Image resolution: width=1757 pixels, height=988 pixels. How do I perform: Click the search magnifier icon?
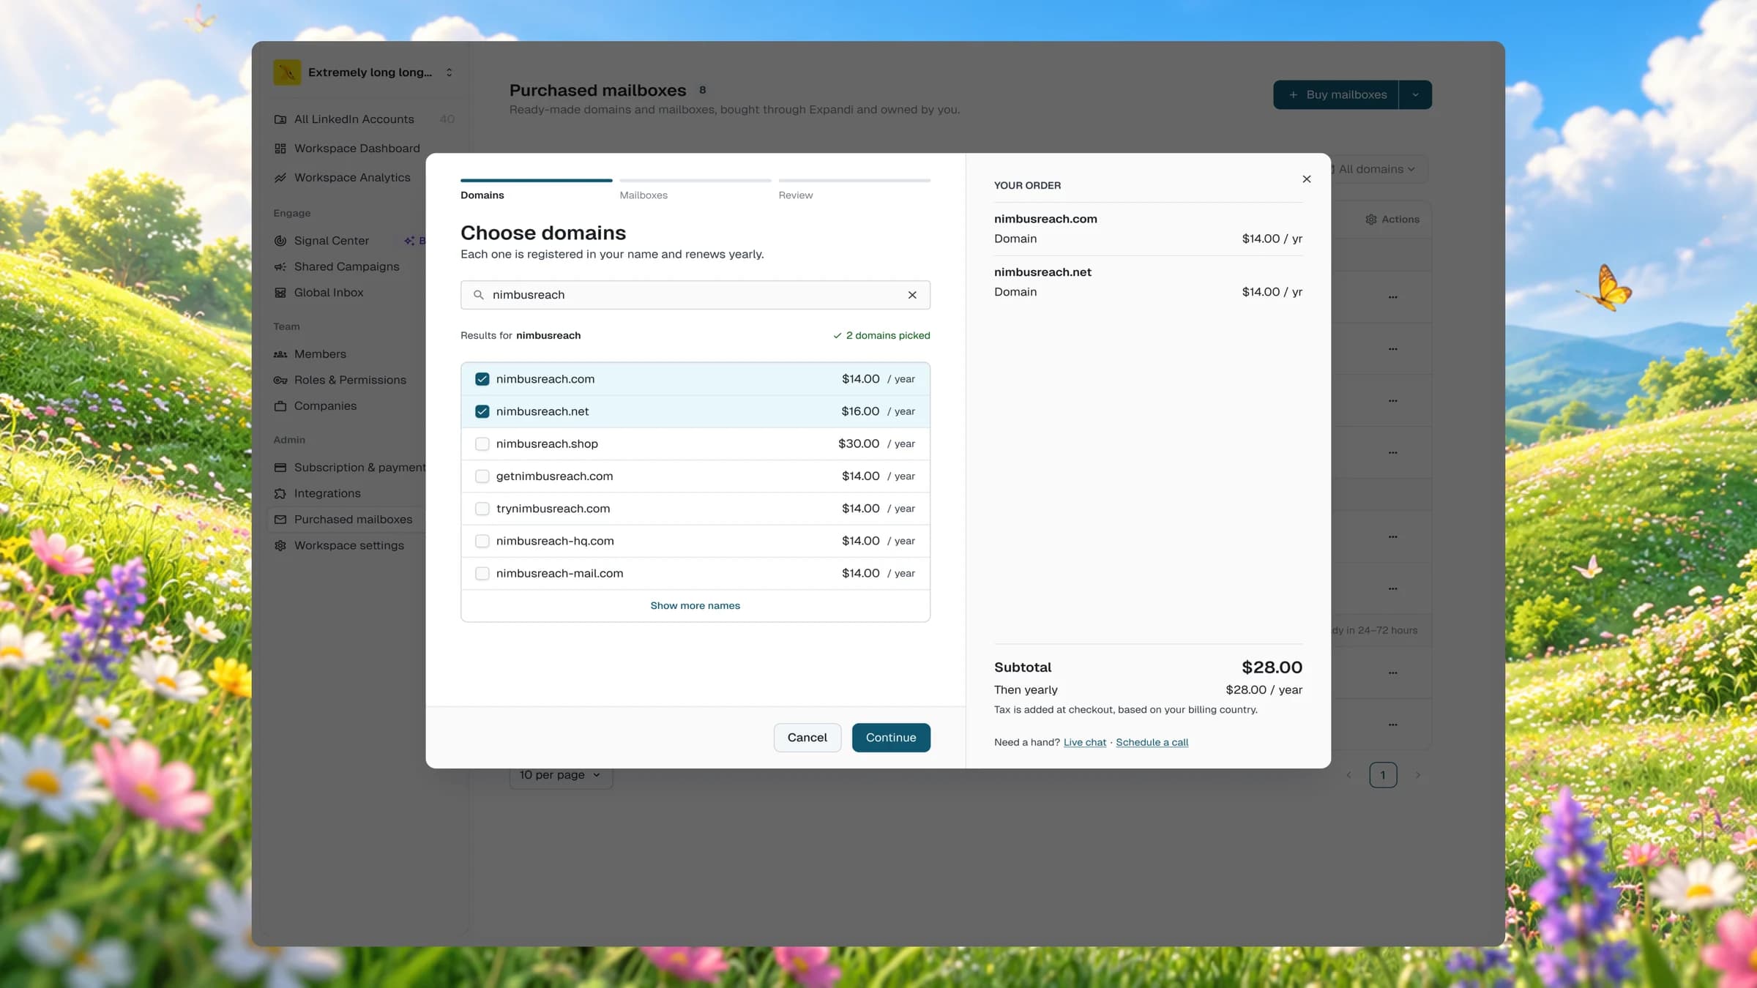479,295
